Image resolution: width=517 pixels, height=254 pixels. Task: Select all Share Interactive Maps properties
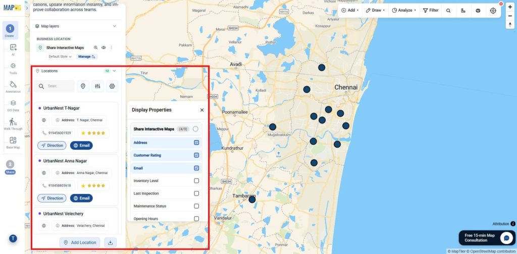click(195, 129)
